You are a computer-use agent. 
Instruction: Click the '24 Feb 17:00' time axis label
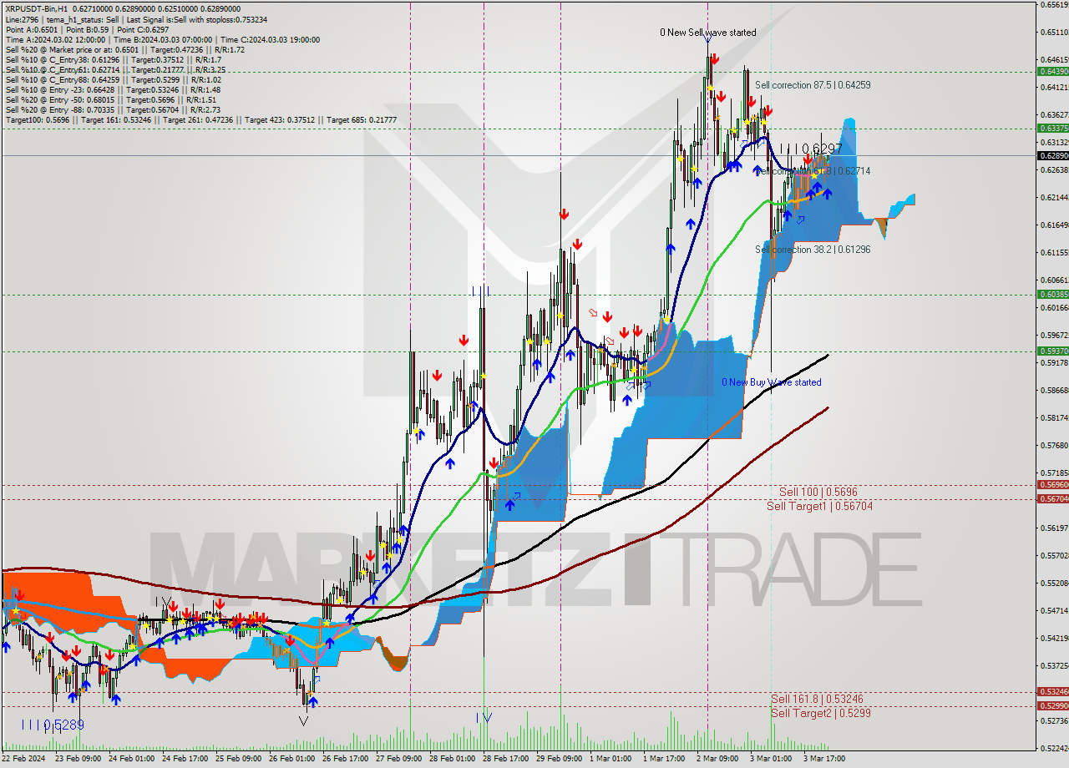(184, 760)
